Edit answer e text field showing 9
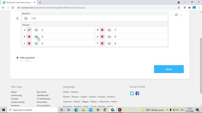This screenshot has width=202, height=113. 140,37
